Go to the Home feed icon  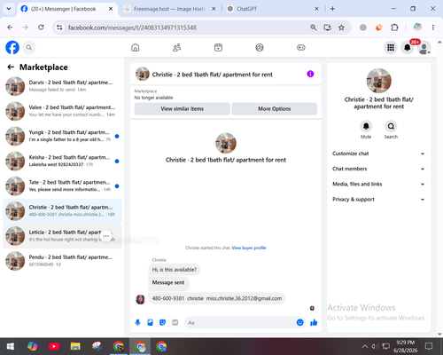(x=136, y=47)
